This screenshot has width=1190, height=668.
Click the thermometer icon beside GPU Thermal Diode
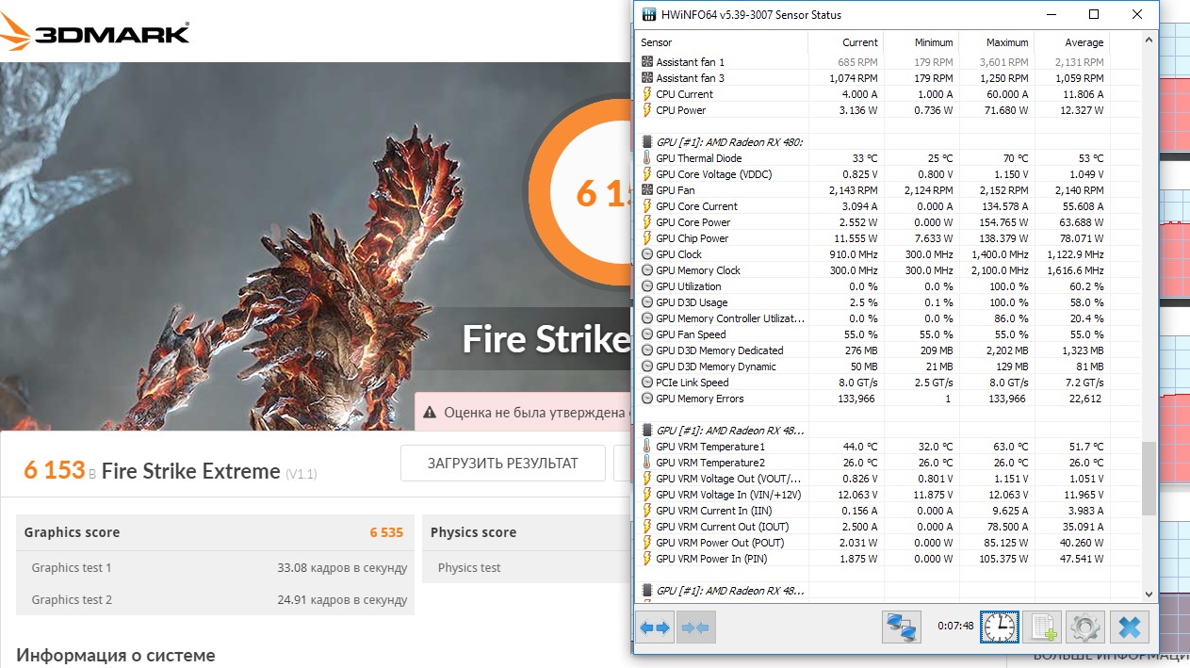click(647, 158)
